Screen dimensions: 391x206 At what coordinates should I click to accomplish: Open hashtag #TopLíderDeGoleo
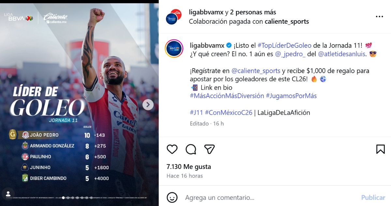284,45
